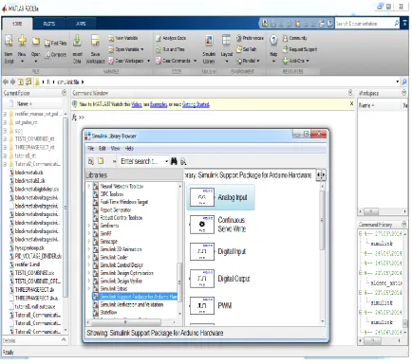The height and width of the screenshot is (364, 412).
Task: Click the Save Workspace icon
Action: point(95,41)
